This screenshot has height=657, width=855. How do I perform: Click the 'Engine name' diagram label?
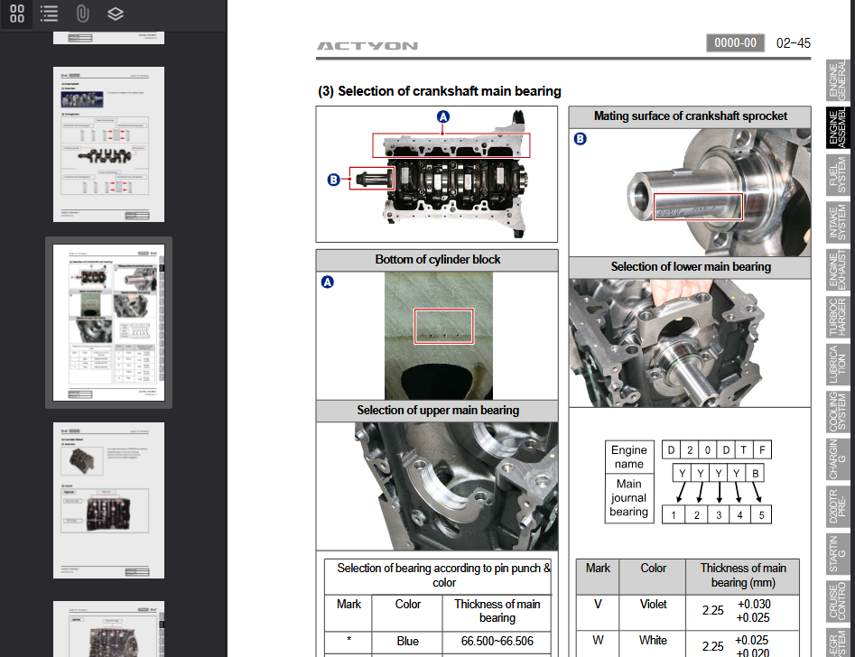pos(628,457)
